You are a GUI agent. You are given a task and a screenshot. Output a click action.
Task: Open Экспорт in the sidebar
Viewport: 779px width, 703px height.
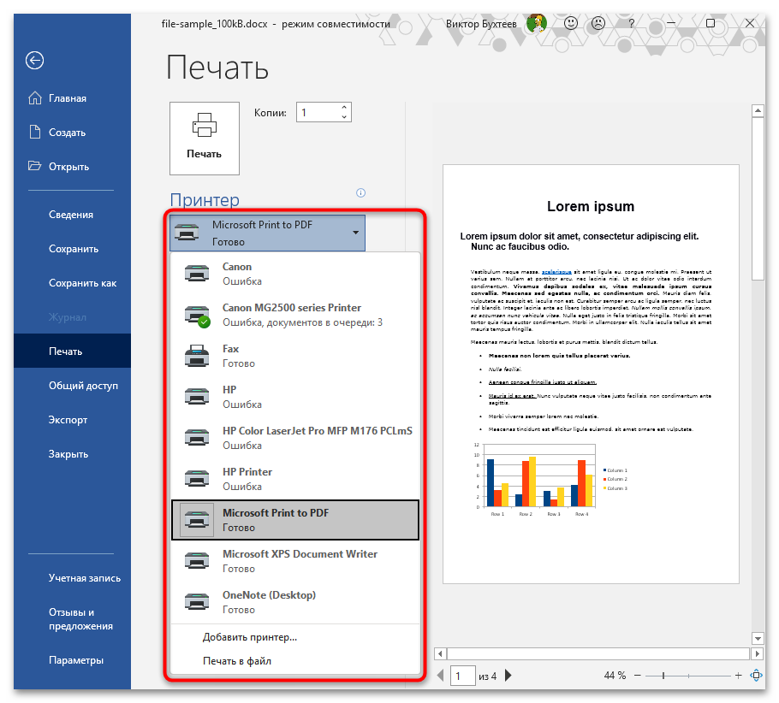pos(72,420)
